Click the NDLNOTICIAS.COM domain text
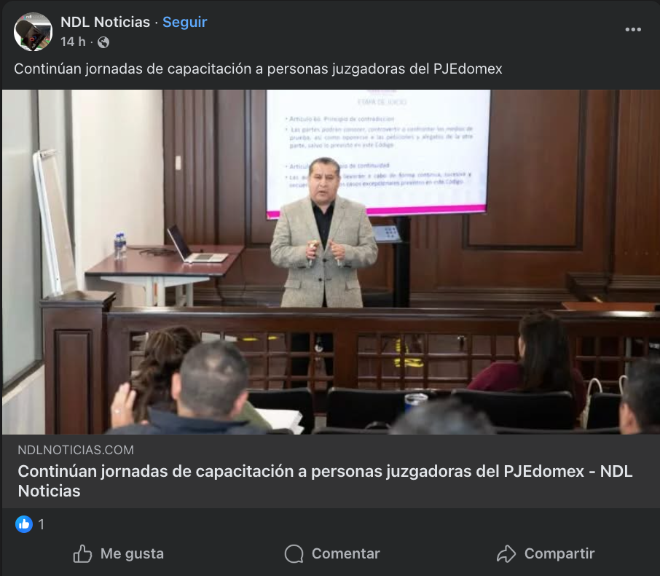Screen dimensions: 660x576 coord(76,450)
